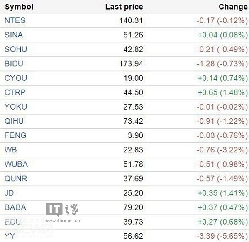Open the WB stock link
Viewport: 249px width, 242px height.
click(10, 150)
